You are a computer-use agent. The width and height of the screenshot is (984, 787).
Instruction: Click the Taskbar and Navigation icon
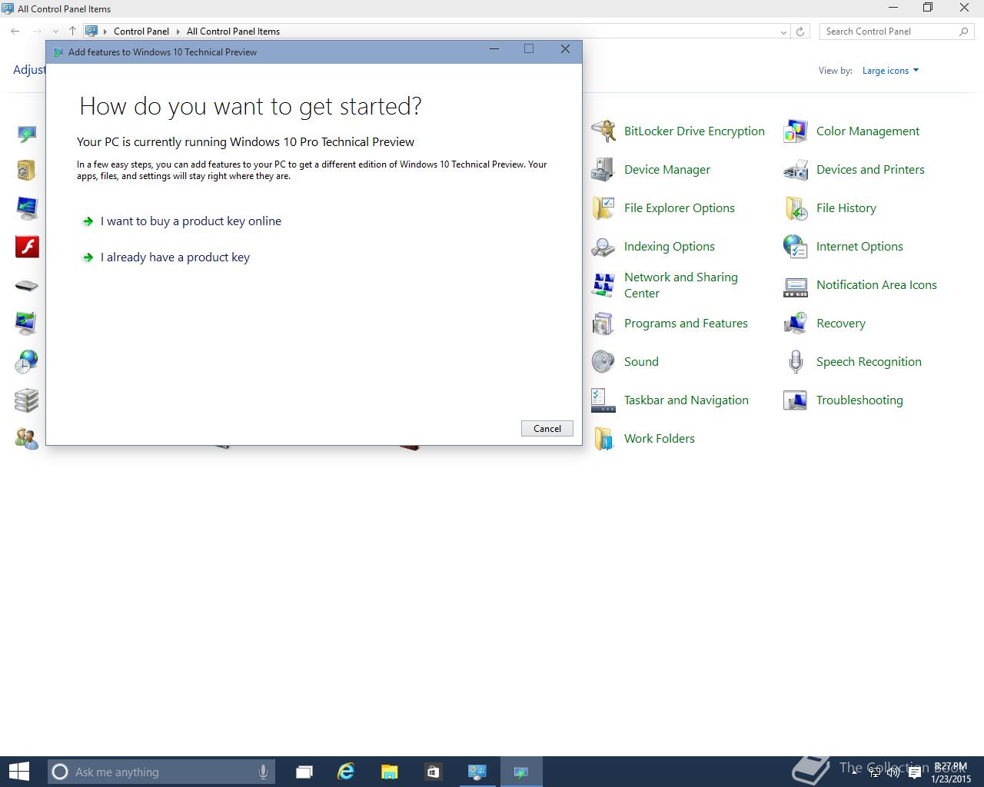(603, 400)
